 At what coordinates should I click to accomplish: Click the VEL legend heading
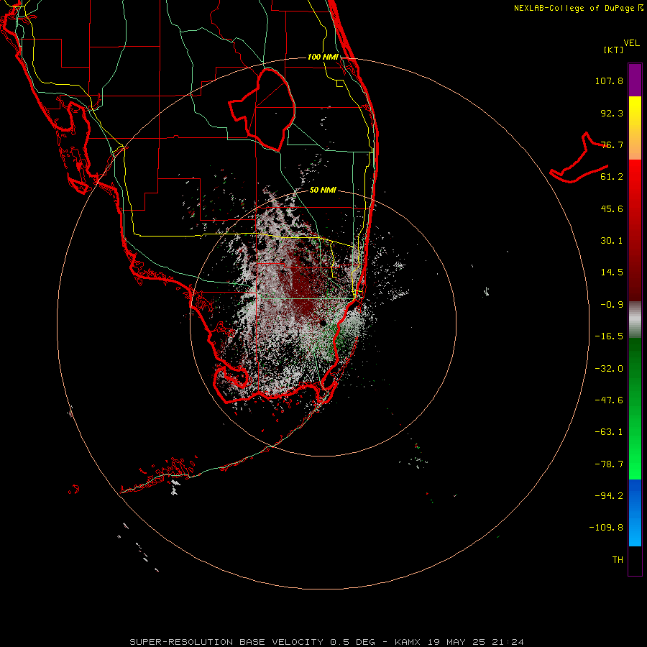(x=631, y=43)
